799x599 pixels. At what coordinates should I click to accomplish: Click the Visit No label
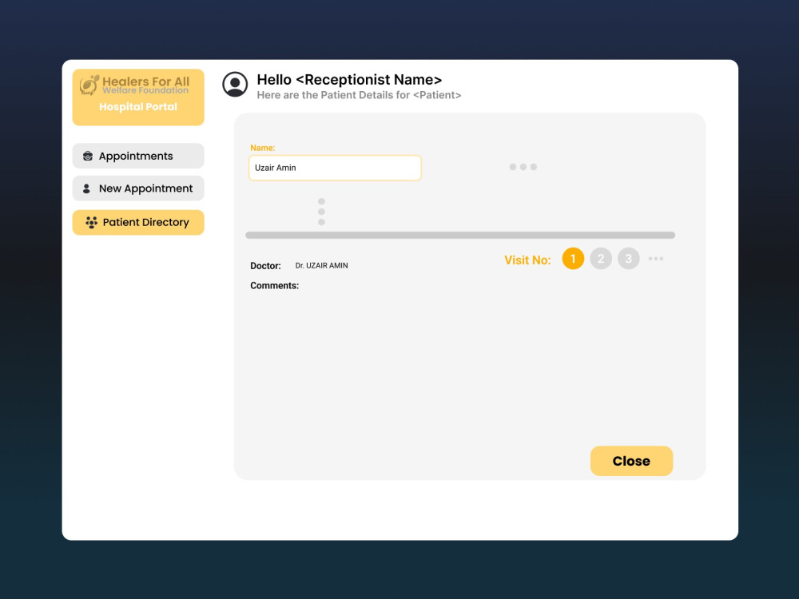click(527, 260)
